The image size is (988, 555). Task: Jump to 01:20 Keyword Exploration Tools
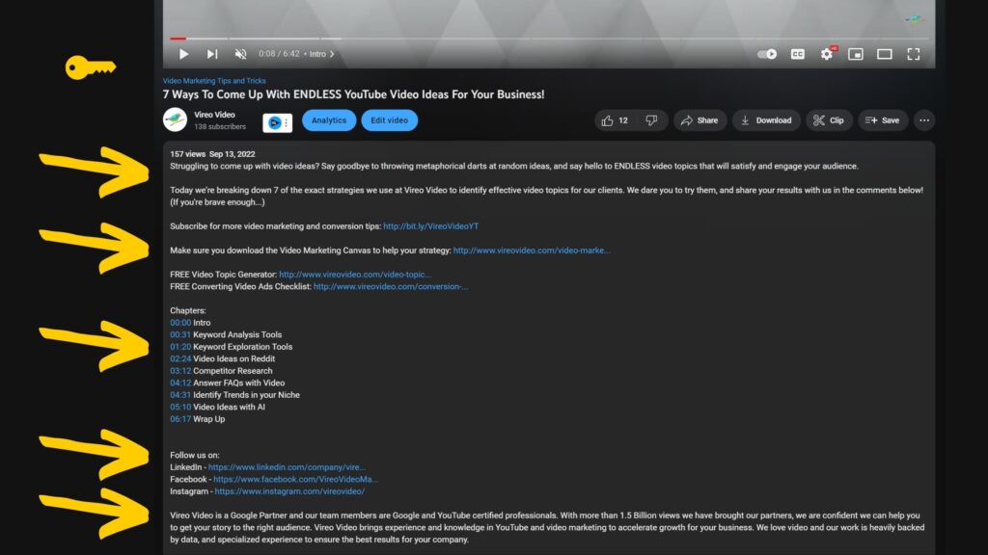[x=180, y=346]
